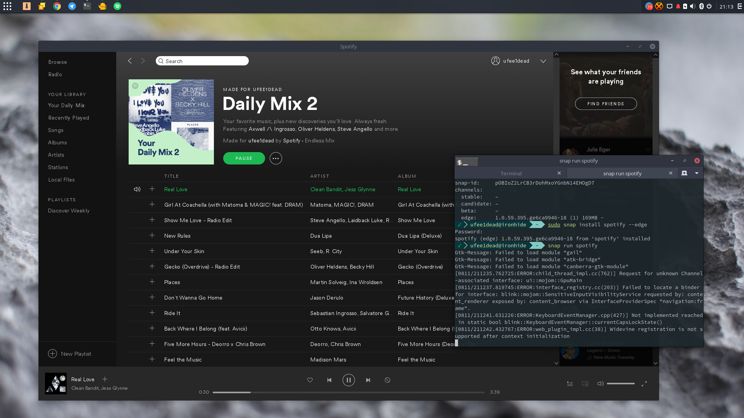Open Dua Lipa (Deluxe) album link

point(420,236)
